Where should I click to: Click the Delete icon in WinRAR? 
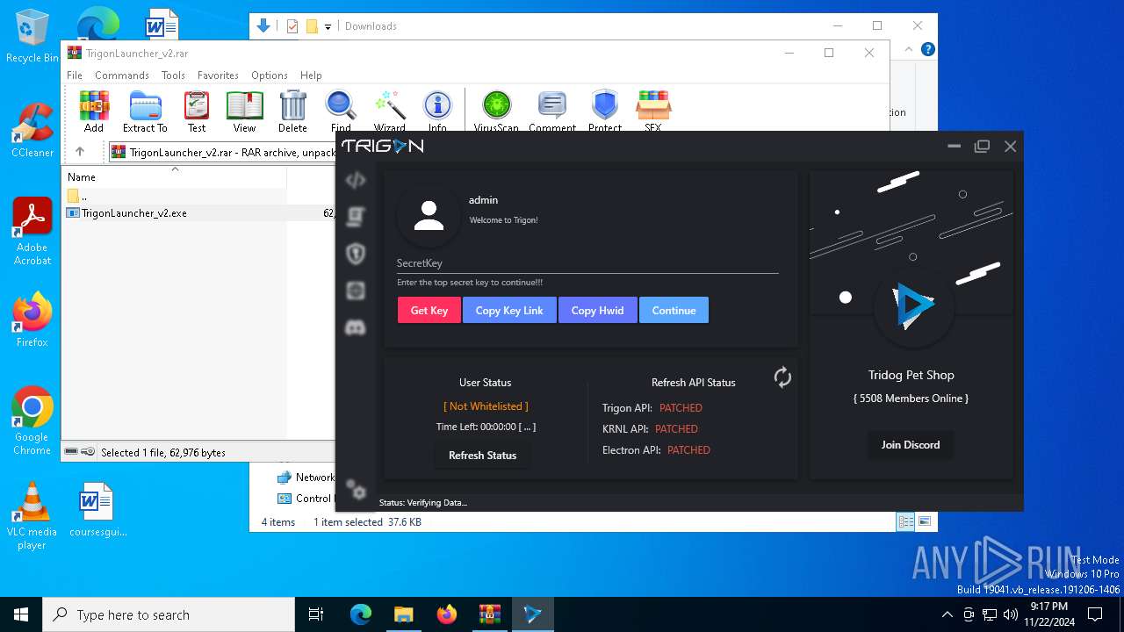(x=292, y=111)
